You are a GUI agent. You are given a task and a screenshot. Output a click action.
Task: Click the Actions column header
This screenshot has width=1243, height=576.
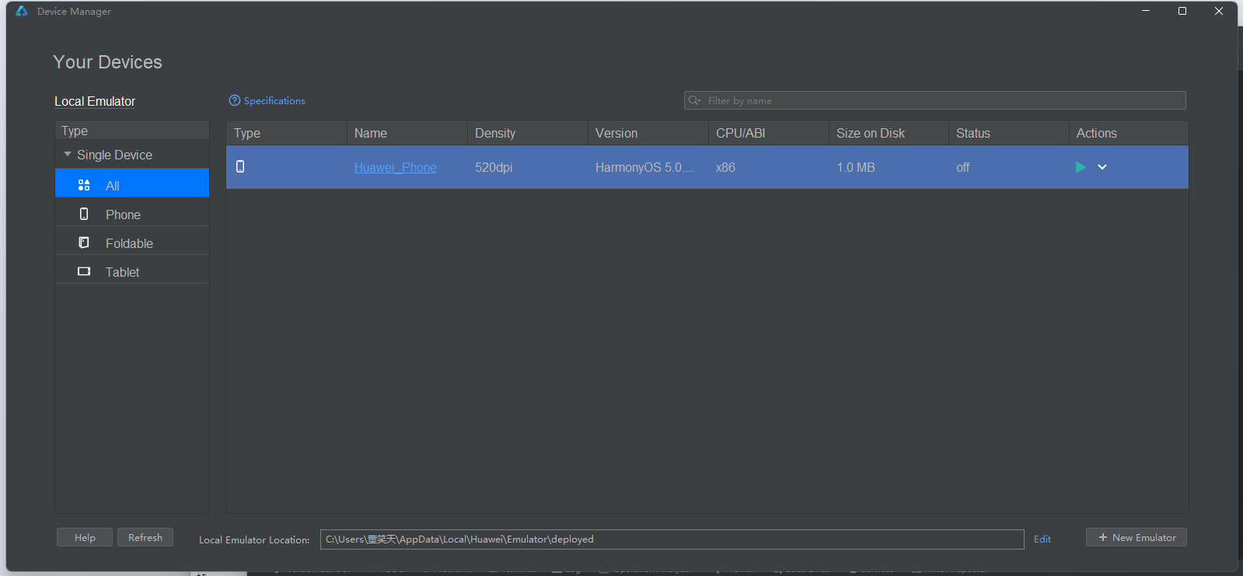pyautogui.click(x=1129, y=133)
